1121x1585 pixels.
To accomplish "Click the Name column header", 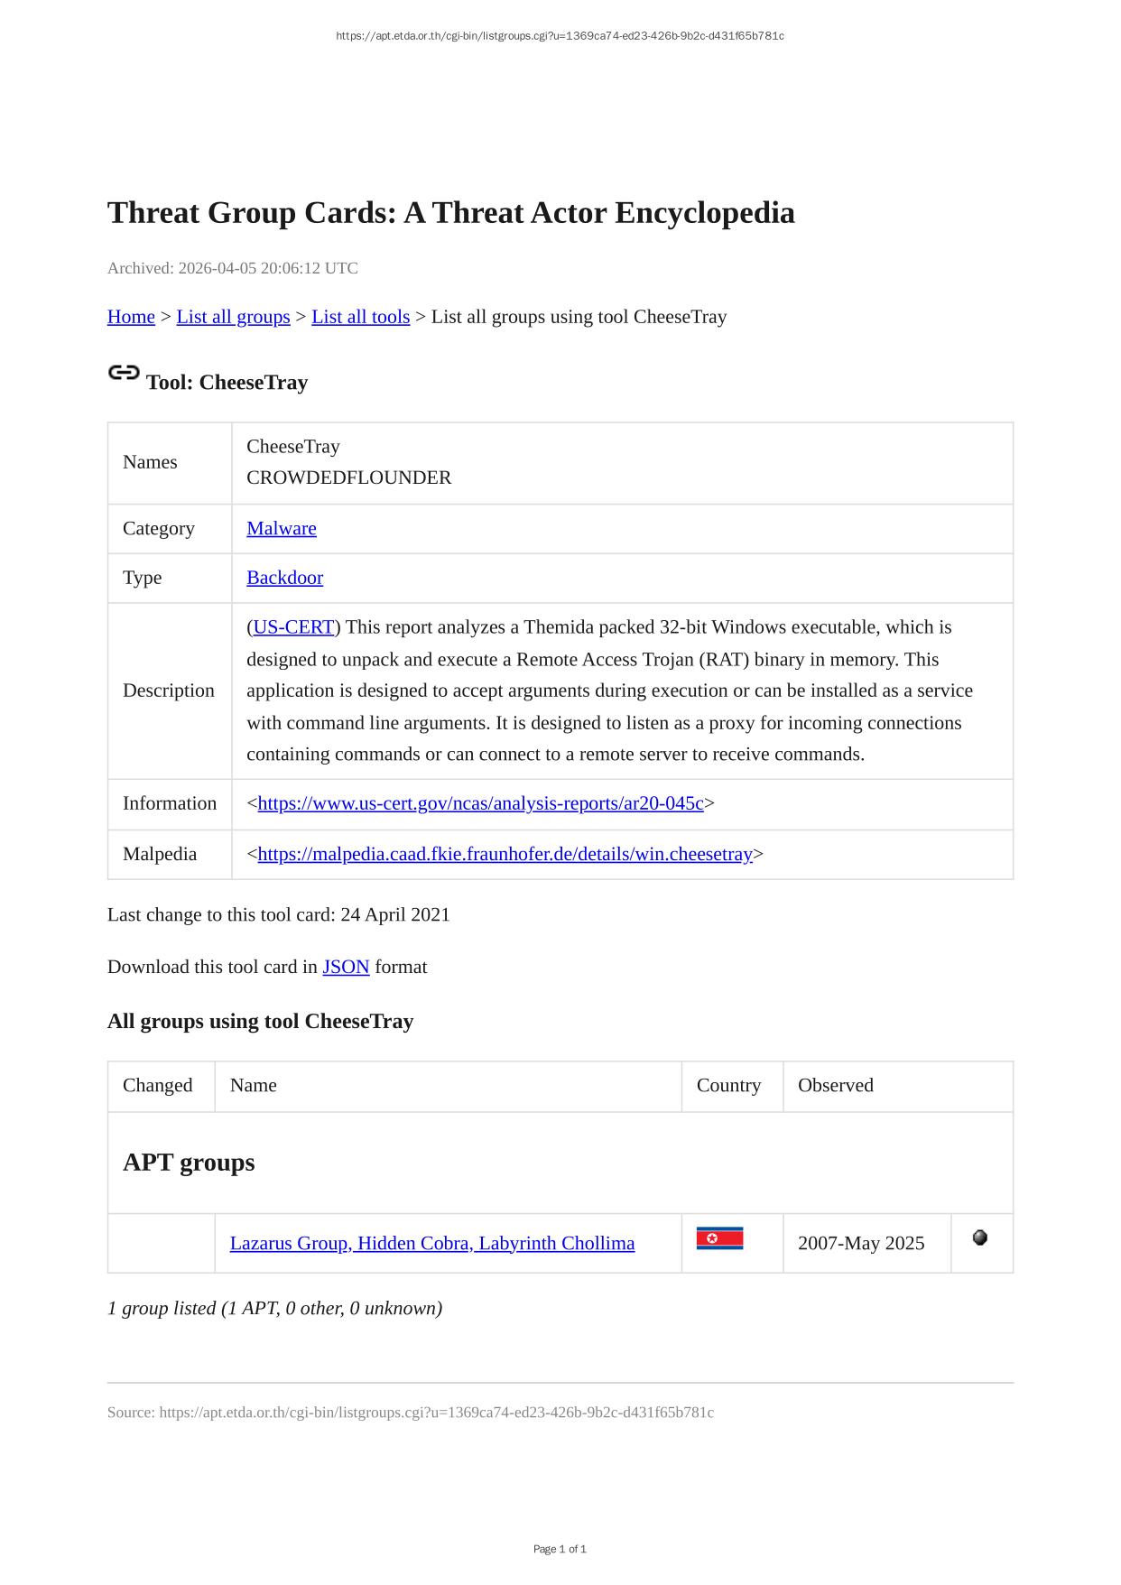I will (x=254, y=1085).
